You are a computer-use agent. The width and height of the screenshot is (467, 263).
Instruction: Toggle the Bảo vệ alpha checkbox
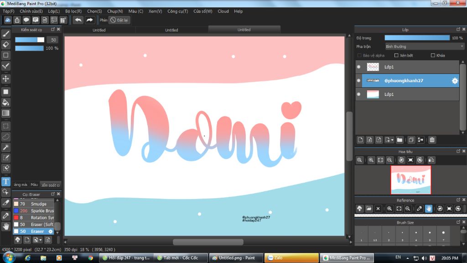pos(359,55)
